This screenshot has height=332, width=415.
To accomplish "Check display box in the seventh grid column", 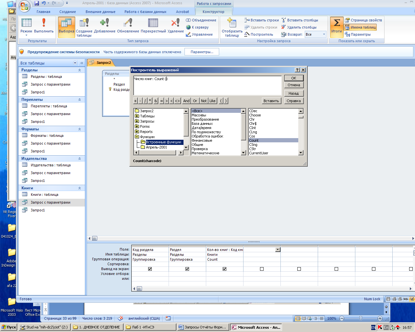I will click(373, 269).
